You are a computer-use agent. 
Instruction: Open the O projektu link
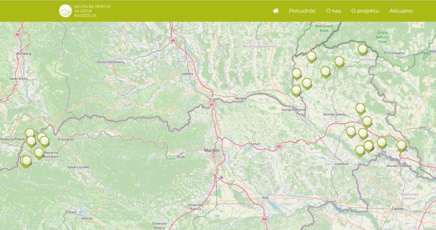[x=365, y=11]
